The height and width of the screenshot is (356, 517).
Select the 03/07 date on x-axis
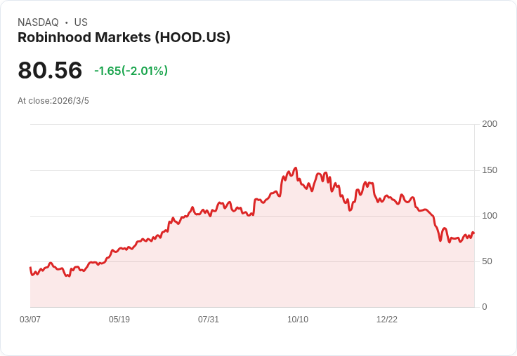coord(30,320)
